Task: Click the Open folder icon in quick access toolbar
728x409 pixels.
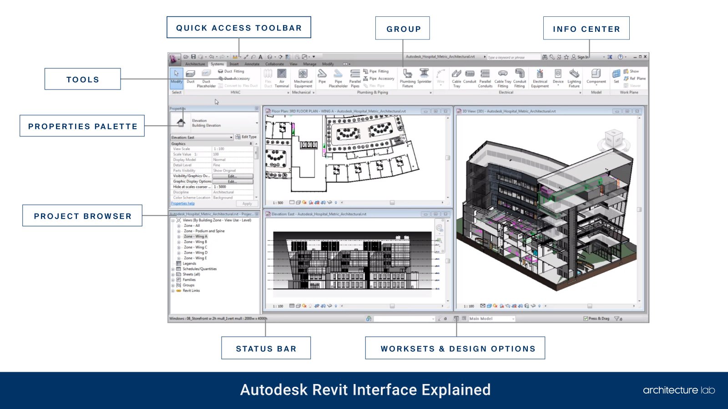Action: [x=186, y=57]
